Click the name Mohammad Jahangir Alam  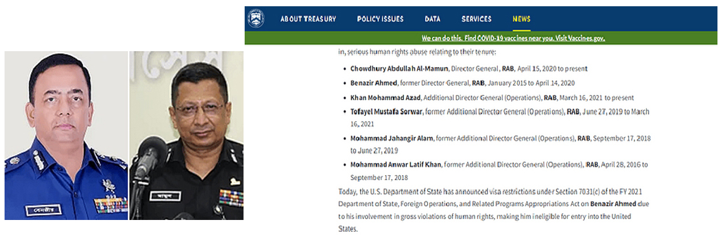392,138
